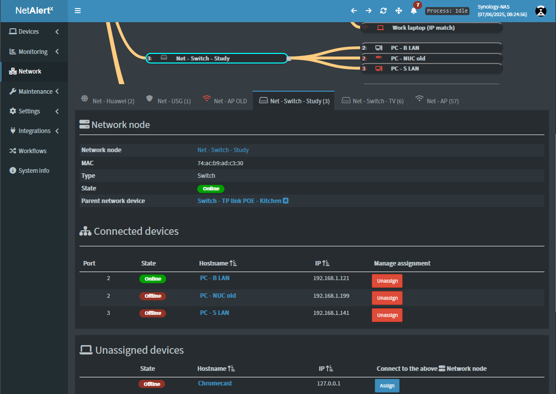The width and height of the screenshot is (556, 394).
Task: Expand the Integrations sidebar chevron
Action: coord(56,130)
